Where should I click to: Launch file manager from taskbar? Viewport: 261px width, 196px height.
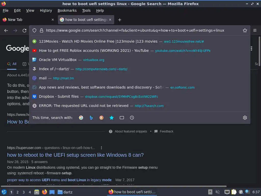click(37, 192)
